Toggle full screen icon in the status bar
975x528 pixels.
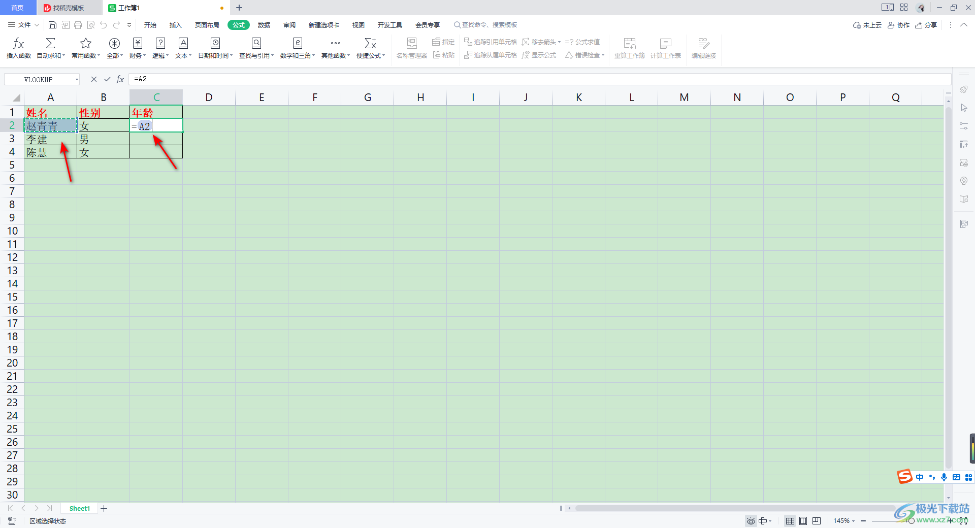pos(963,521)
